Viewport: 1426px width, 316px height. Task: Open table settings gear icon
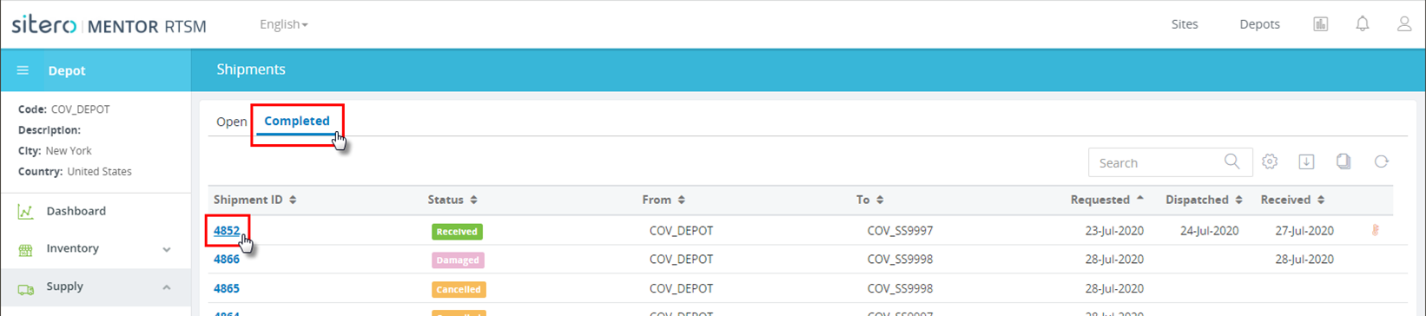tap(1270, 161)
